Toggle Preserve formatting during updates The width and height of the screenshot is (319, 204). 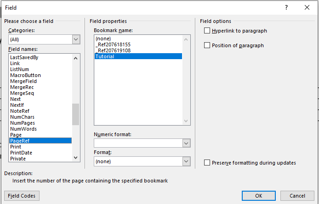pyautogui.click(x=207, y=163)
